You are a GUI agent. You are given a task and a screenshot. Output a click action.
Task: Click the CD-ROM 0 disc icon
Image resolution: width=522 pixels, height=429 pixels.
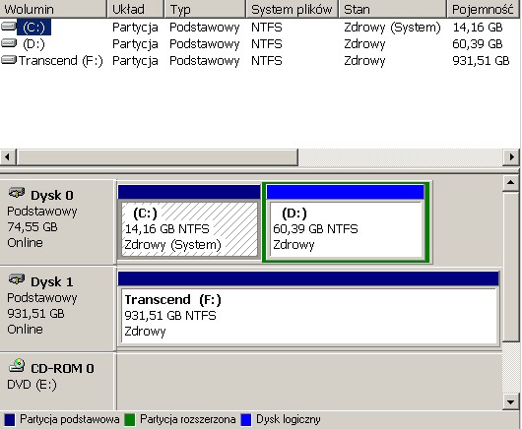pos(17,365)
